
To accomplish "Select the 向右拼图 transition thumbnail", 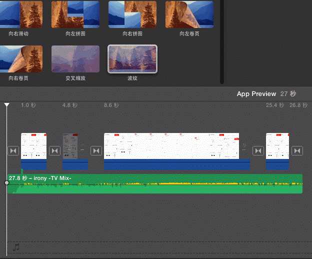I will 132,14.
